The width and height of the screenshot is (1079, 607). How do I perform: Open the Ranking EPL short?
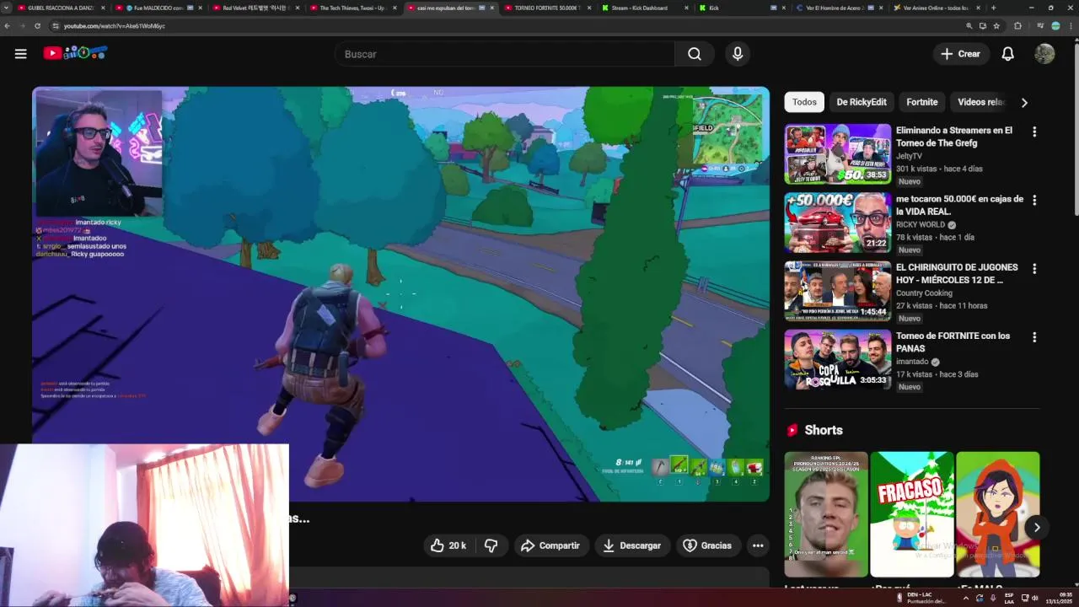coord(826,514)
